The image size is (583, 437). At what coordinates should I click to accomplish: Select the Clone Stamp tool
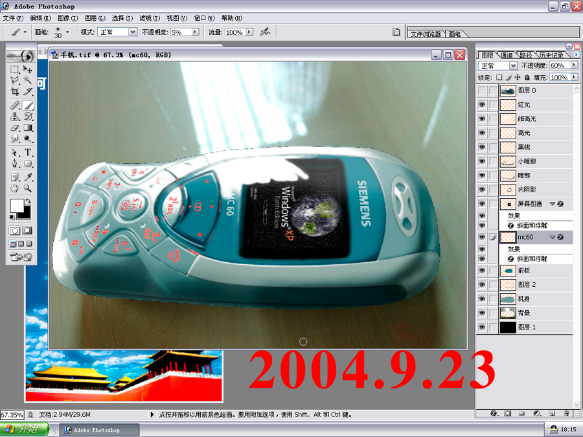point(14,117)
